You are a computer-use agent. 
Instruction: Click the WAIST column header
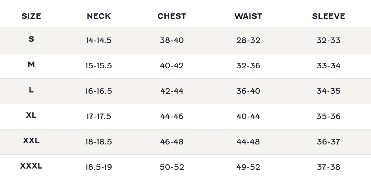click(248, 16)
